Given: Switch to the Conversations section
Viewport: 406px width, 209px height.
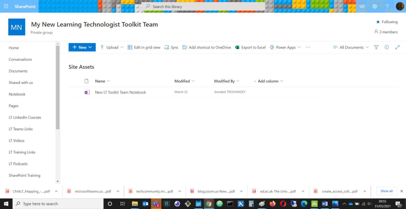Looking at the screenshot, I should coord(20,59).
